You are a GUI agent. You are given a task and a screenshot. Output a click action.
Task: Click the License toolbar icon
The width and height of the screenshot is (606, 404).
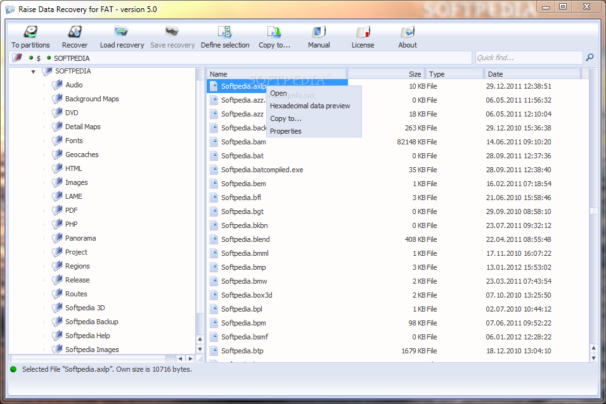[363, 32]
